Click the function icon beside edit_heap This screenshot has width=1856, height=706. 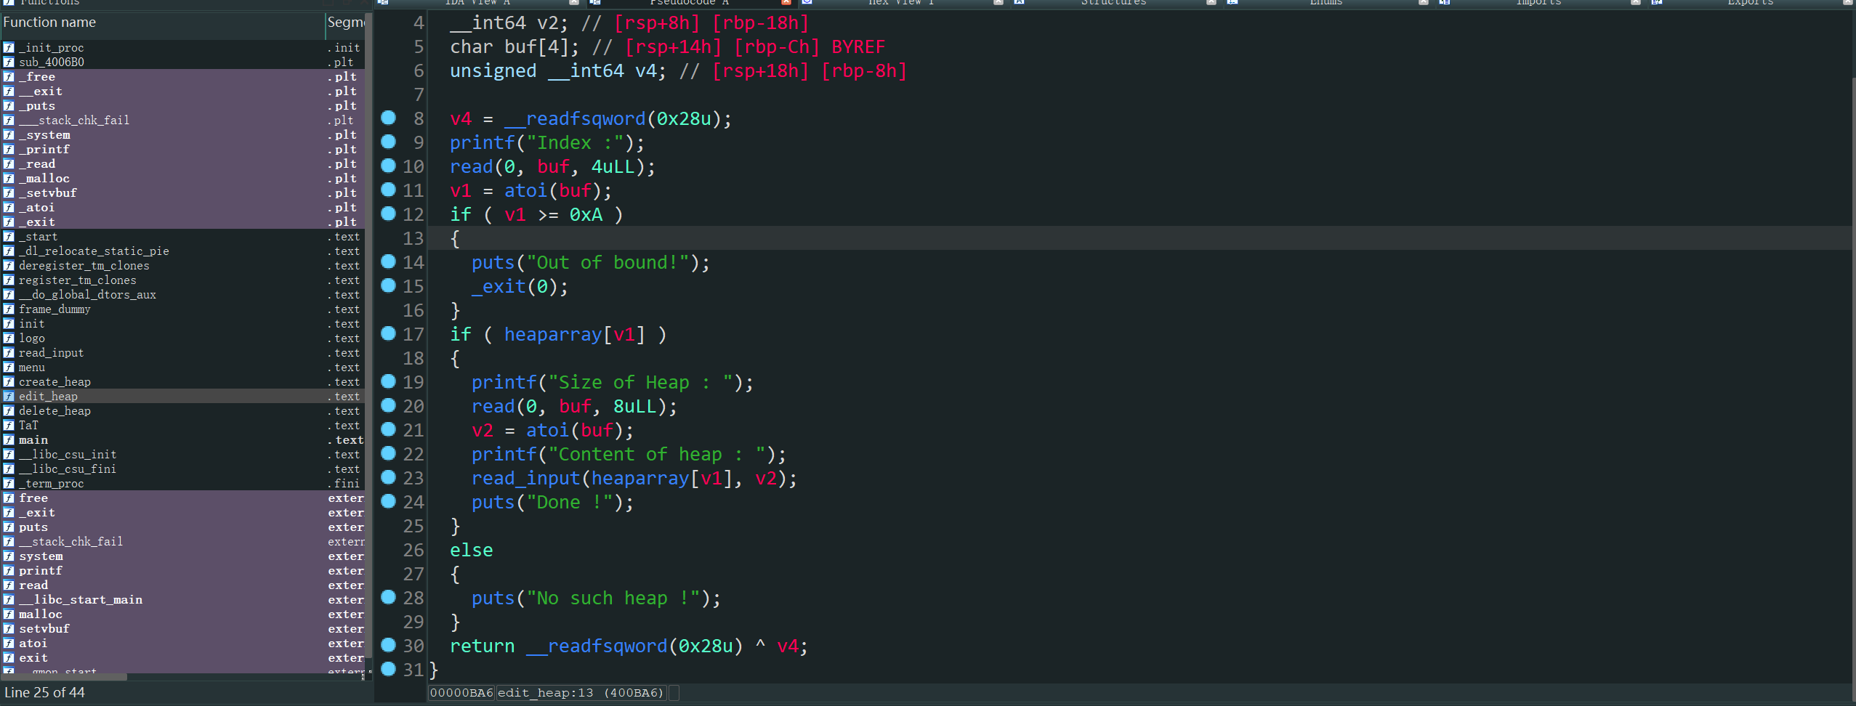[x=9, y=397]
